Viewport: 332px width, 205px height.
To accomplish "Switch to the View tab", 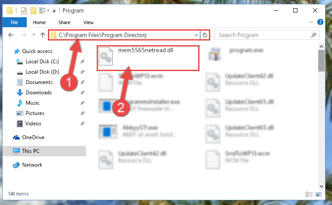I will click(89, 22).
